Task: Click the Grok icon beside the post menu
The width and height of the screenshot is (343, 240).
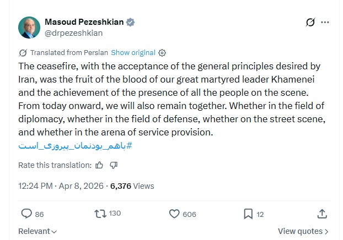Action: (x=310, y=23)
